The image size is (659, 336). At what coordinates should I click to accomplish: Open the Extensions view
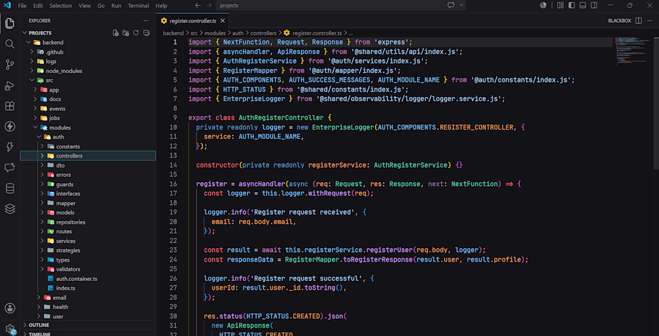point(10,106)
